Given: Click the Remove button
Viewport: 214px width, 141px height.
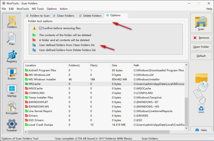Looking at the screenshot, I should click(x=201, y=38).
